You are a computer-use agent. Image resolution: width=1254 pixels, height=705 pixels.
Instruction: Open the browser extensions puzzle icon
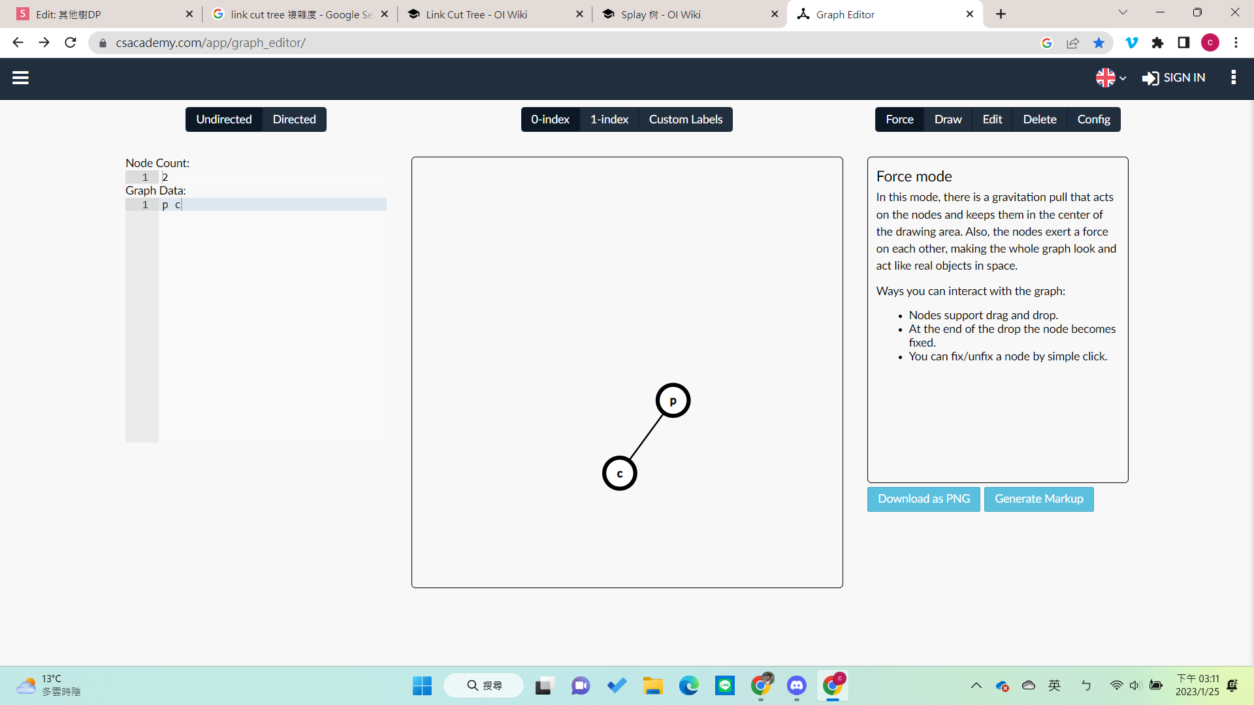pyautogui.click(x=1157, y=43)
